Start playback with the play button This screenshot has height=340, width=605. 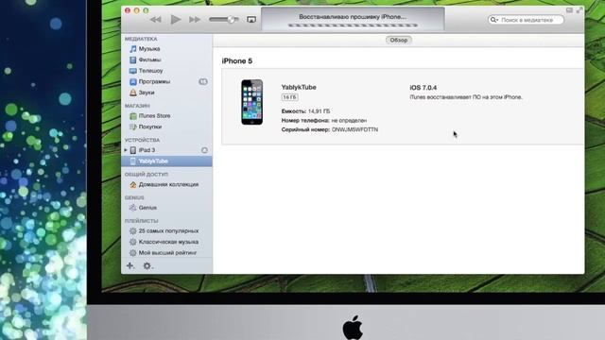pyautogui.click(x=176, y=19)
